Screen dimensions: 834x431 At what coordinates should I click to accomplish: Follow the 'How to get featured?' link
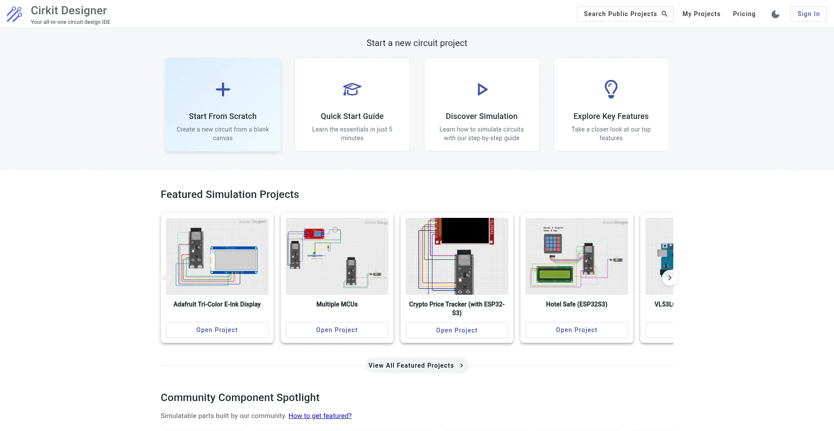pyautogui.click(x=320, y=416)
